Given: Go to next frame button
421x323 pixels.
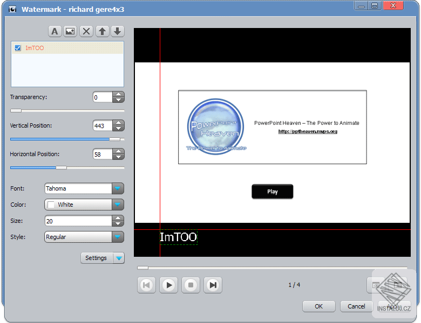Looking at the screenshot, I should coord(213,285).
